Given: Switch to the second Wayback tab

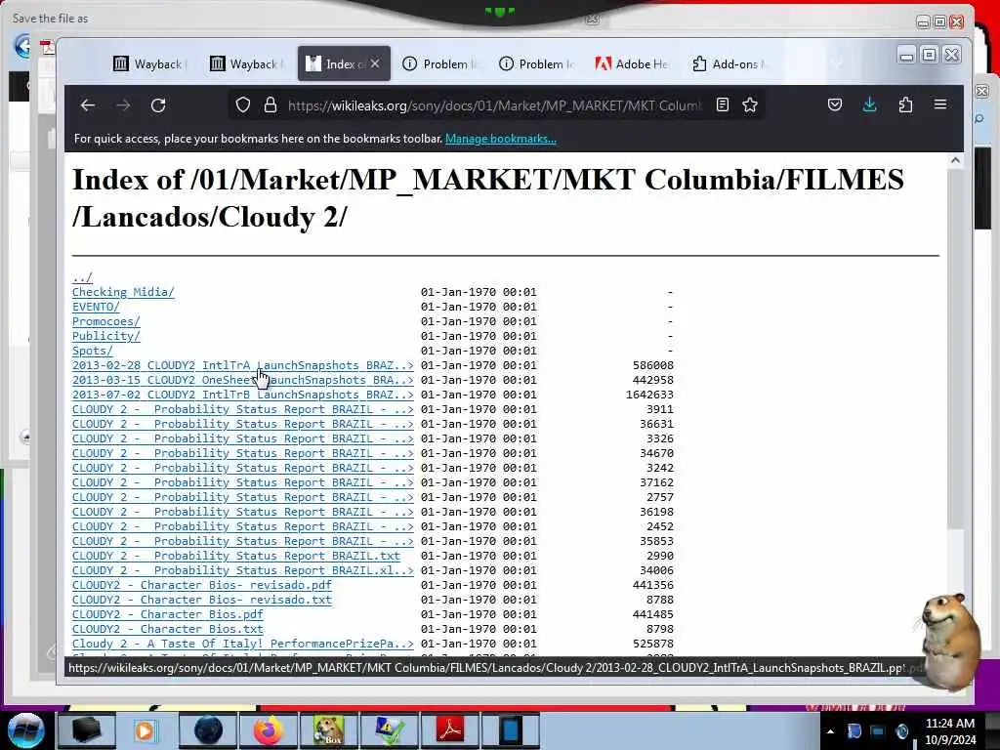Looking at the screenshot, I should pyautogui.click(x=247, y=63).
